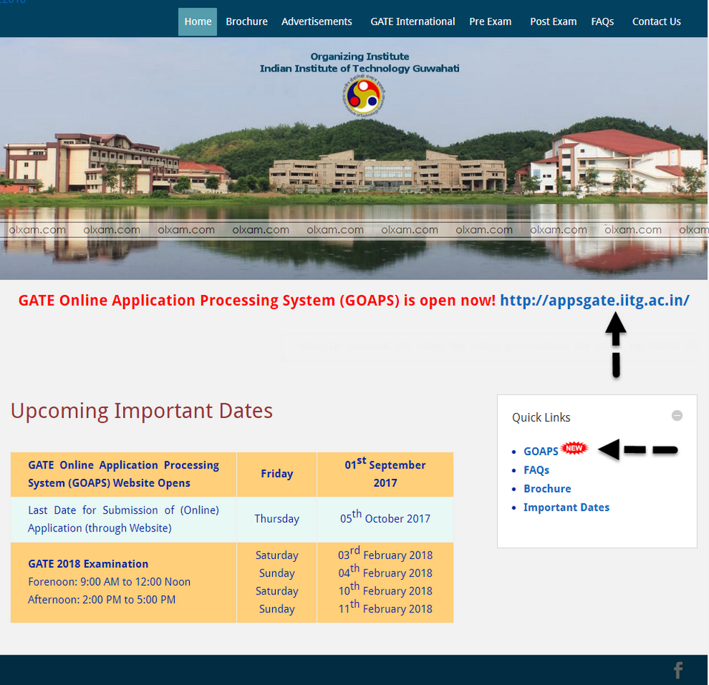Click 'Forenoon: 9:00 AM to 12:00 Noon' text

[x=109, y=582]
